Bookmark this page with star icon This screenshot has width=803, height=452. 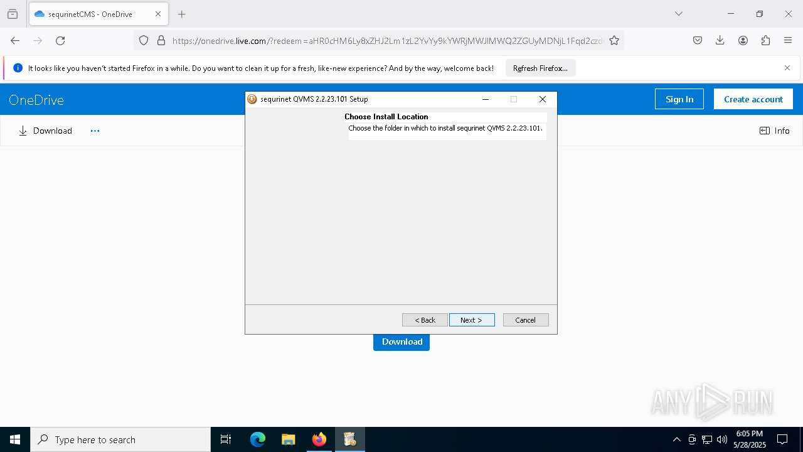pos(614,40)
